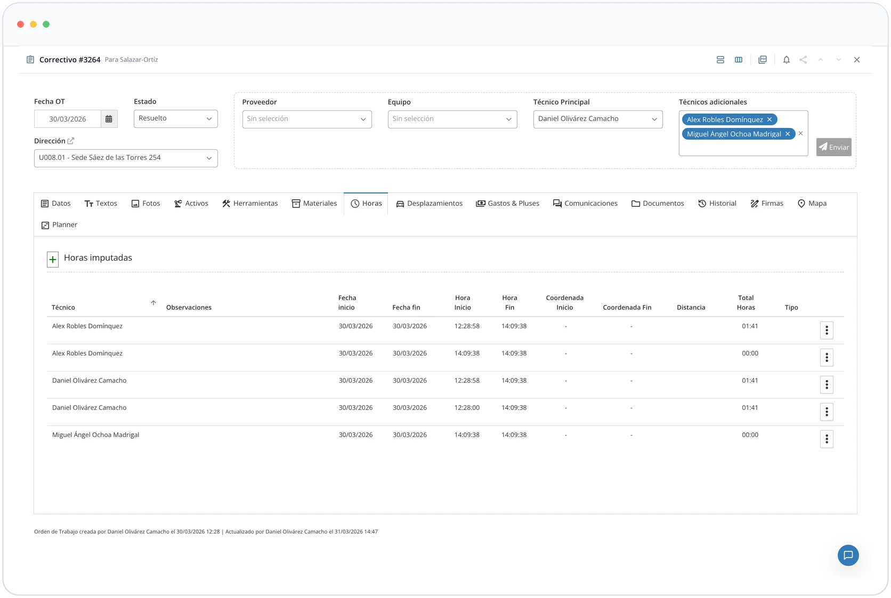Open the PDF export icon
This screenshot has height=598, width=891.
coord(763,60)
